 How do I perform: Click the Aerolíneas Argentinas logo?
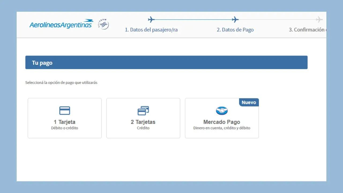[61, 24]
